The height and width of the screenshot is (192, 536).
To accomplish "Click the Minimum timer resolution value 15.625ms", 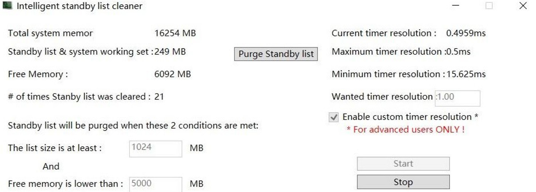I will (466, 74).
